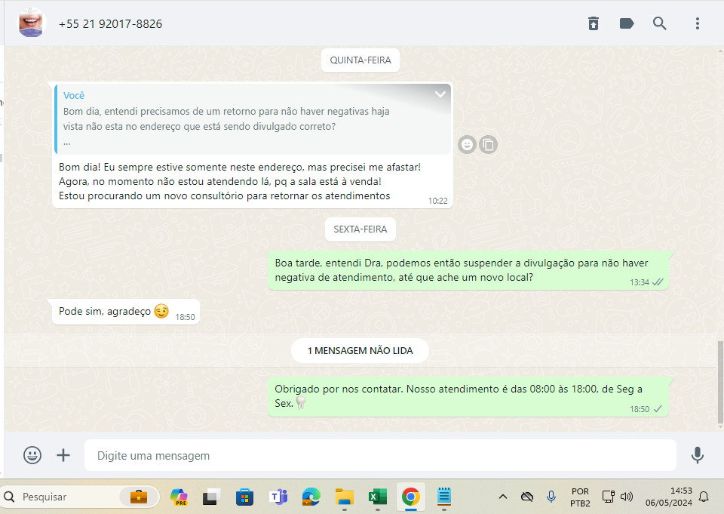Open the contact's profile picture
This screenshot has height=514, width=724.
(30, 23)
